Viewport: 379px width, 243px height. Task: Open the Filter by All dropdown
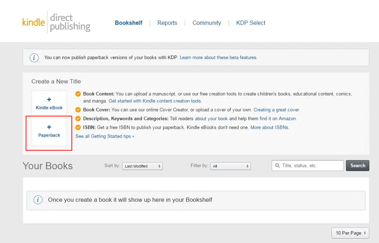pyautogui.click(x=231, y=166)
